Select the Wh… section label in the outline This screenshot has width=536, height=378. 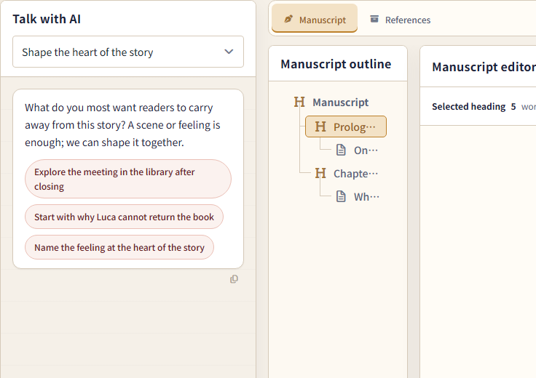366,197
